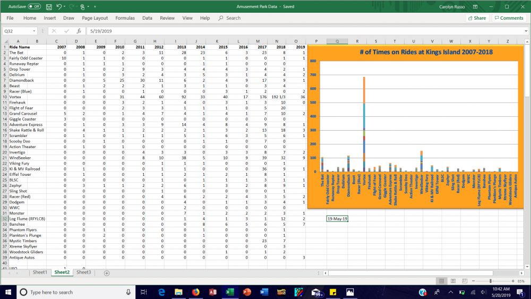Image resolution: width=531 pixels, height=299 pixels.
Task: Toggle the AutoSave switch
Action: coord(34,7)
